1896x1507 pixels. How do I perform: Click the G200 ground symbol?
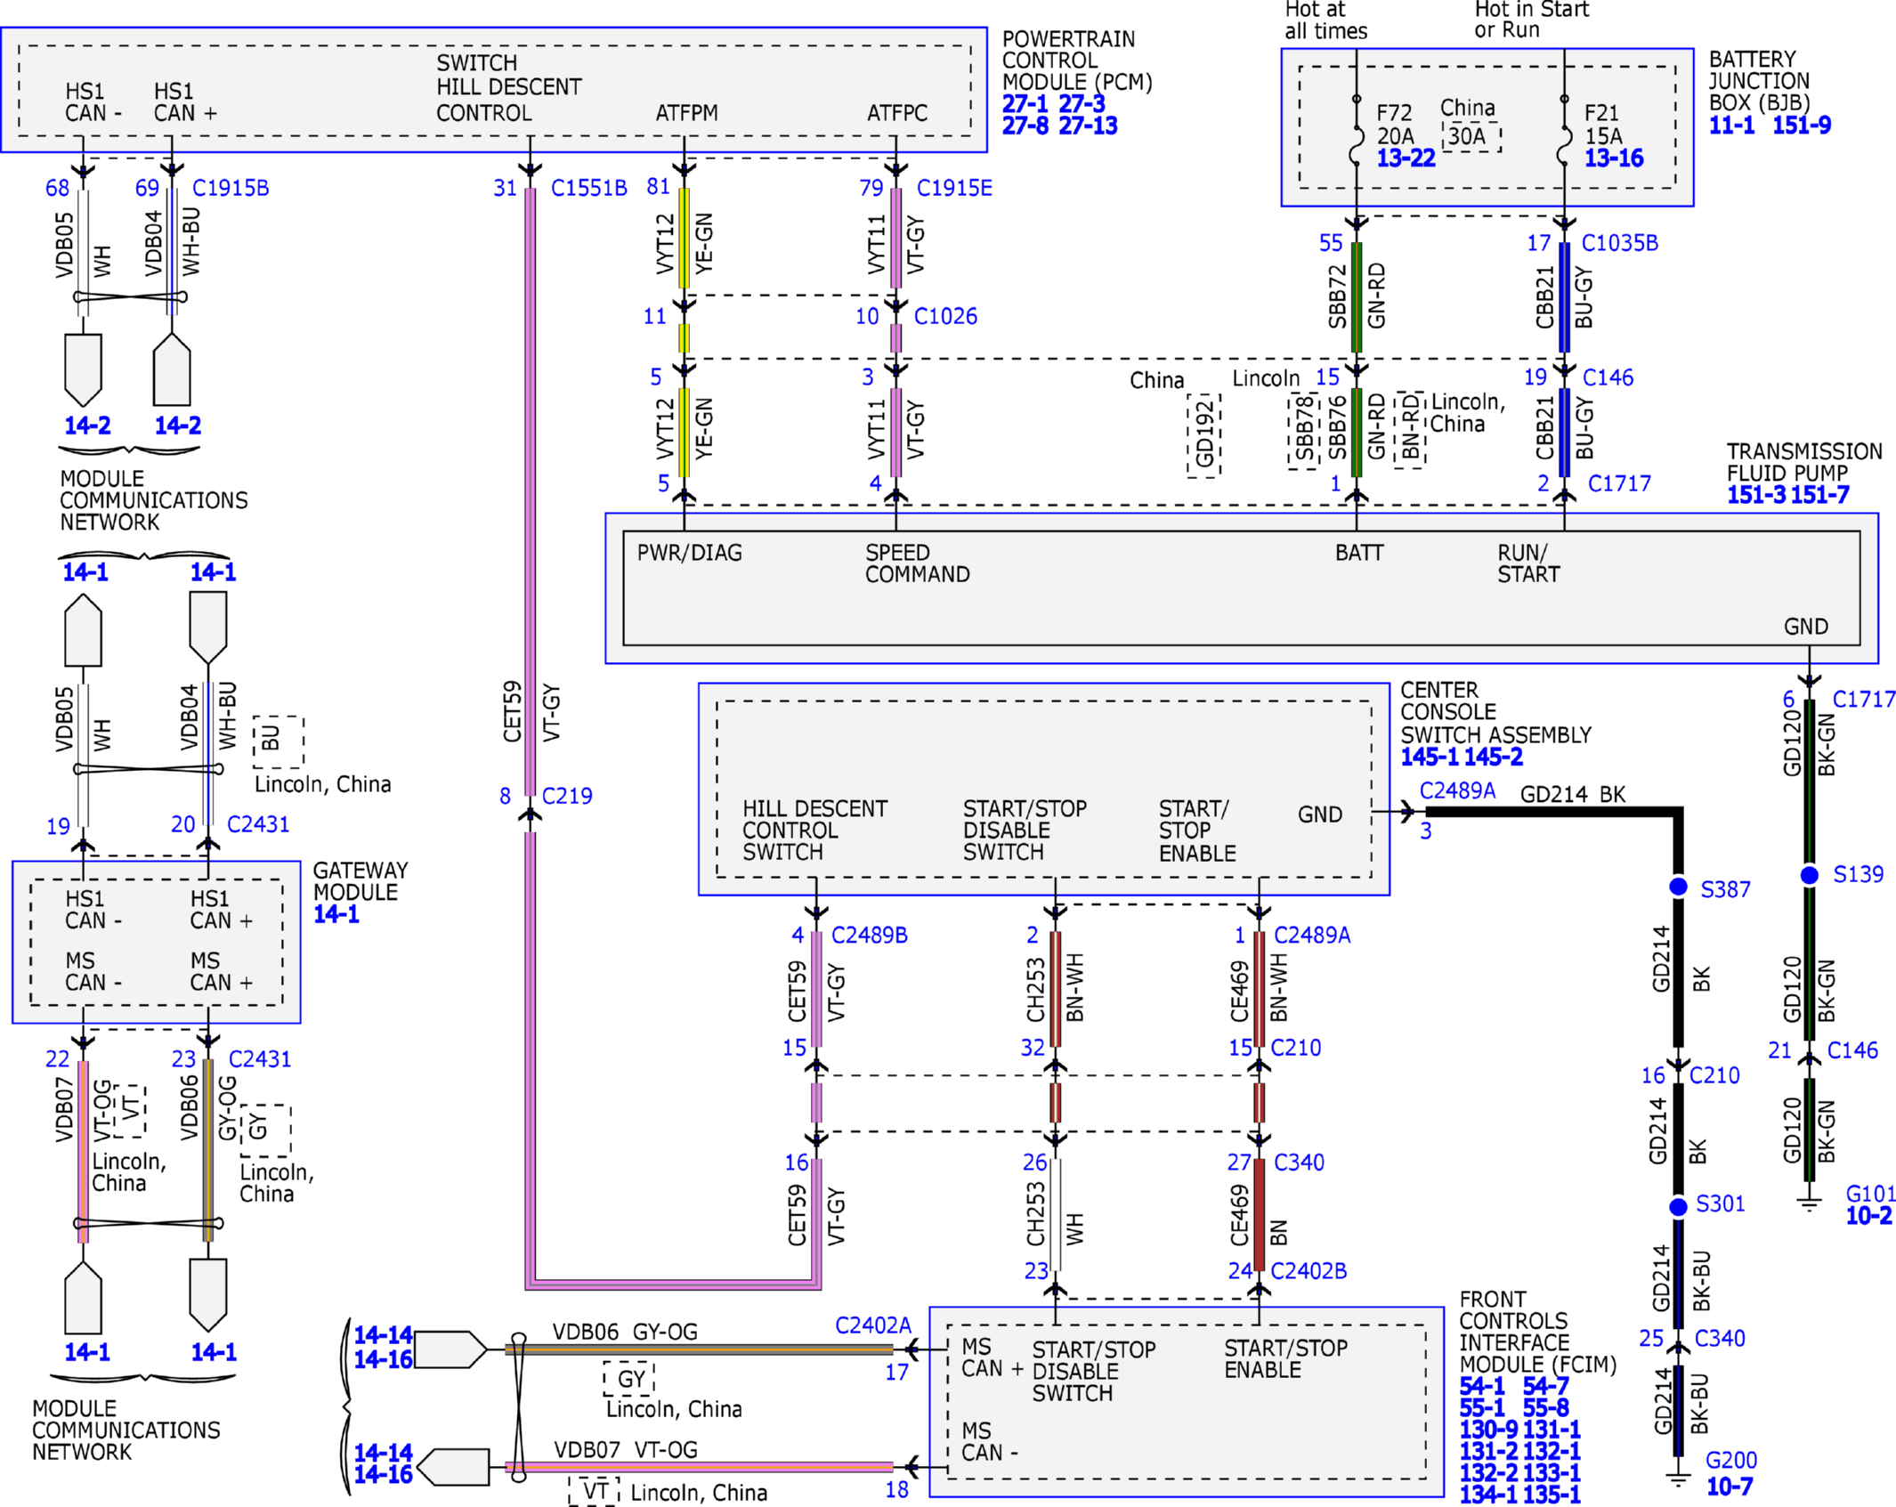coord(1678,1479)
